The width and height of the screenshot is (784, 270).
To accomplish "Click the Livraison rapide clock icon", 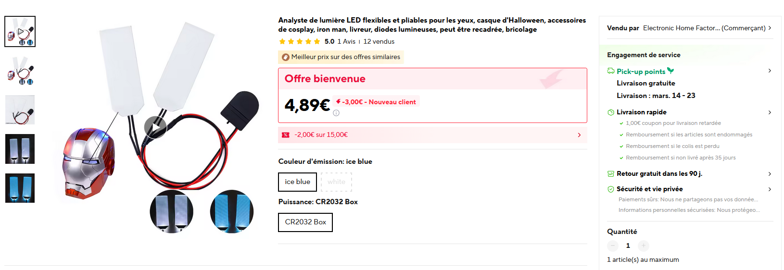I will [611, 112].
